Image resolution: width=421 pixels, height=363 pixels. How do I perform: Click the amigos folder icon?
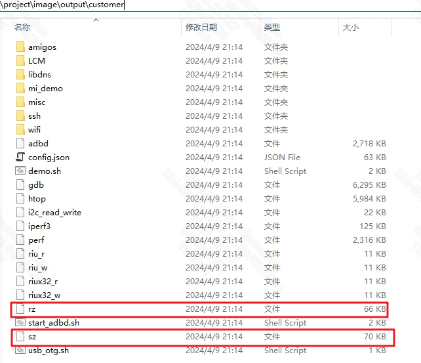[x=20, y=47]
